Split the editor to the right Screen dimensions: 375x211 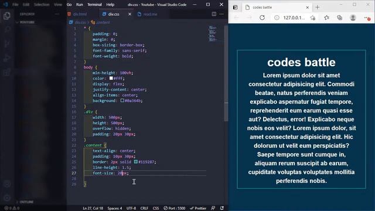point(214,14)
